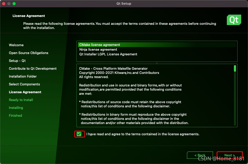Click the 'I have read and agree' label

143,134
